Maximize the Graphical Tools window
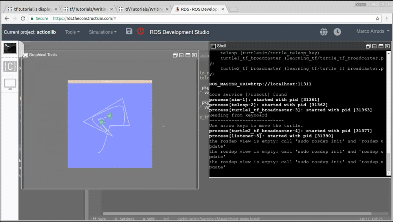The image size is (393, 222). (x=188, y=55)
